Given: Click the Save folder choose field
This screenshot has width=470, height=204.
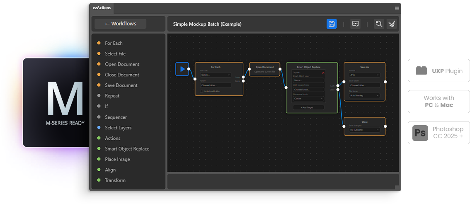Looking at the screenshot, I should point(364,85).
